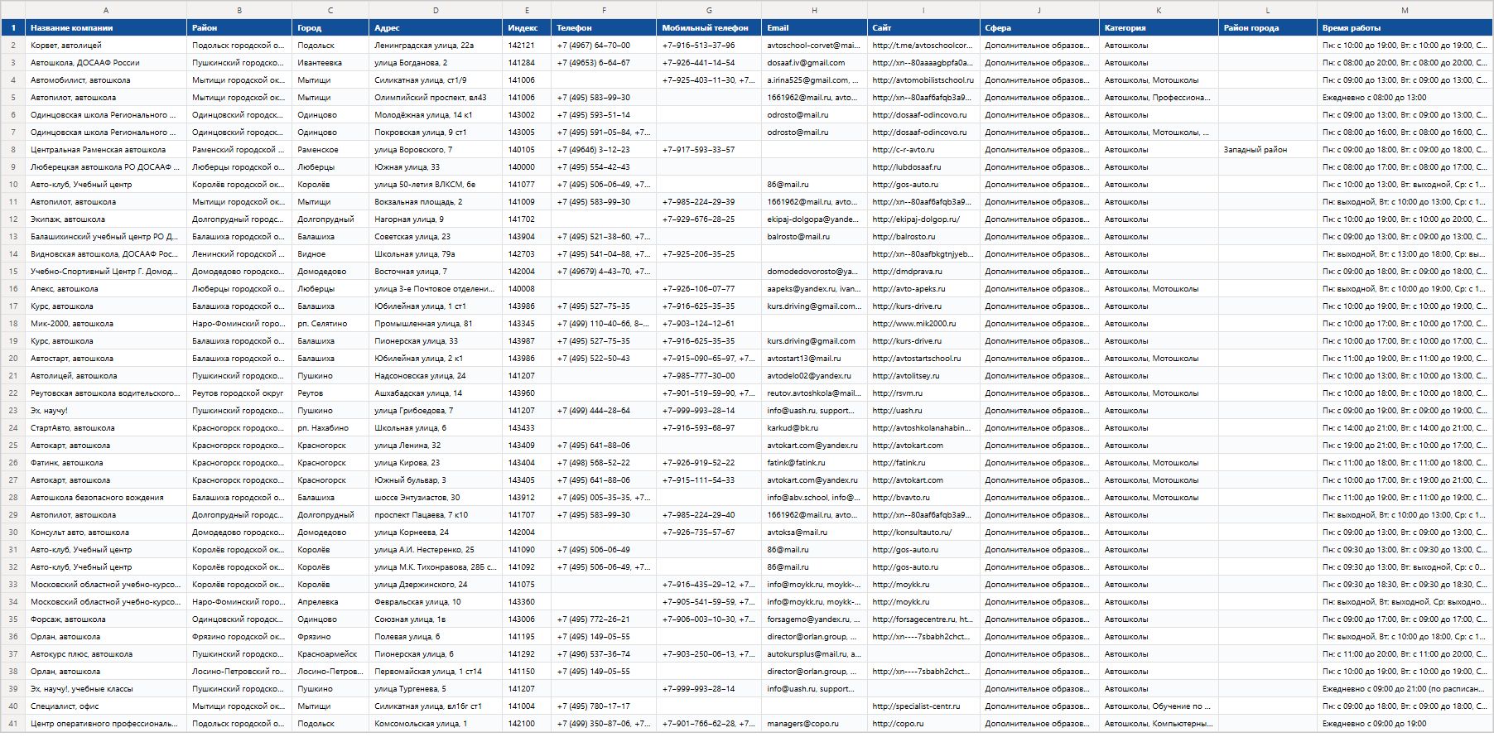This screenshot has width=1494, height=747.
Task: Select the 'http://c-r-avto.ru' site cell
Action: [x=923, y=149]
